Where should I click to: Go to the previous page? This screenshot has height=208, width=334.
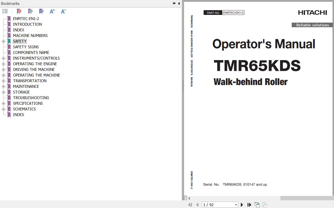coord(197,205)
